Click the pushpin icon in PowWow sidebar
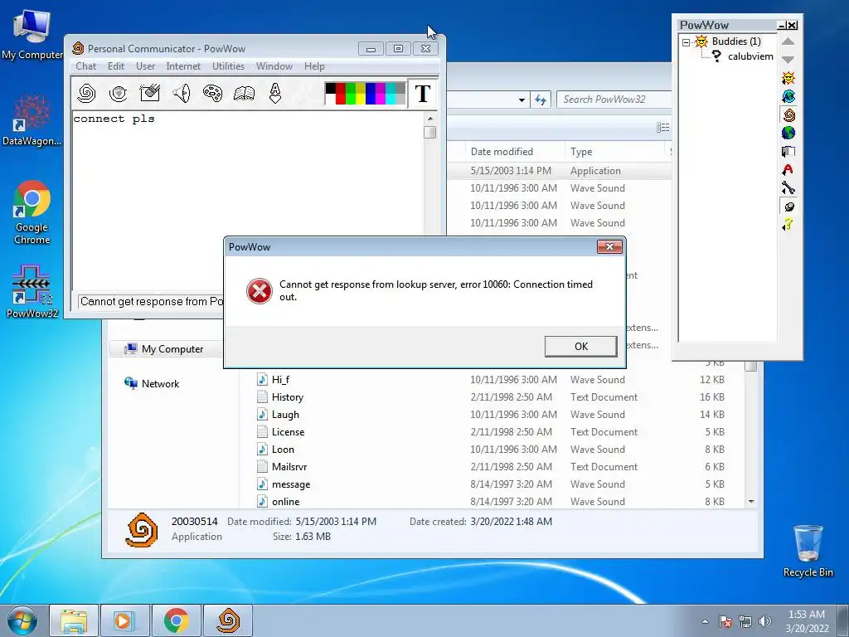Image resolution: width=849 pixels, height=637 pixels. coord(788,207)
